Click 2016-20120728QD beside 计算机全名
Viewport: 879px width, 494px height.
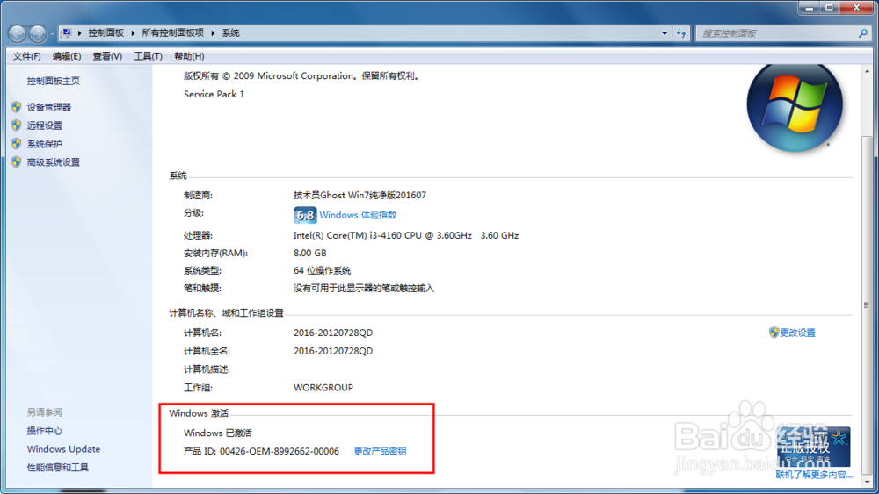click(333, 351)
